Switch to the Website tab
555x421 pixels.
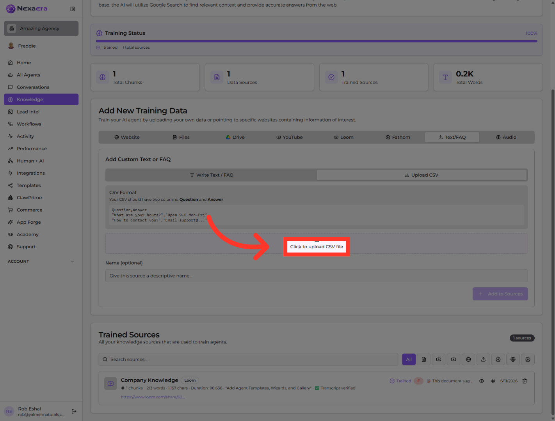click(127, 137)
